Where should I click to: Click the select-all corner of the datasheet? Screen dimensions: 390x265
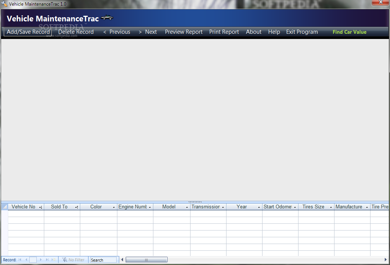(x=4, y=207)
